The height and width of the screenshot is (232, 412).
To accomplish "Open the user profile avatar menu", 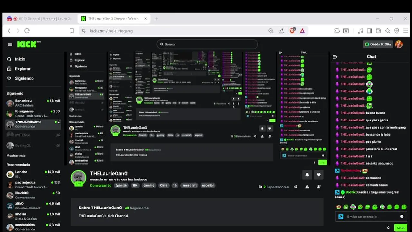I will point(399,44).
